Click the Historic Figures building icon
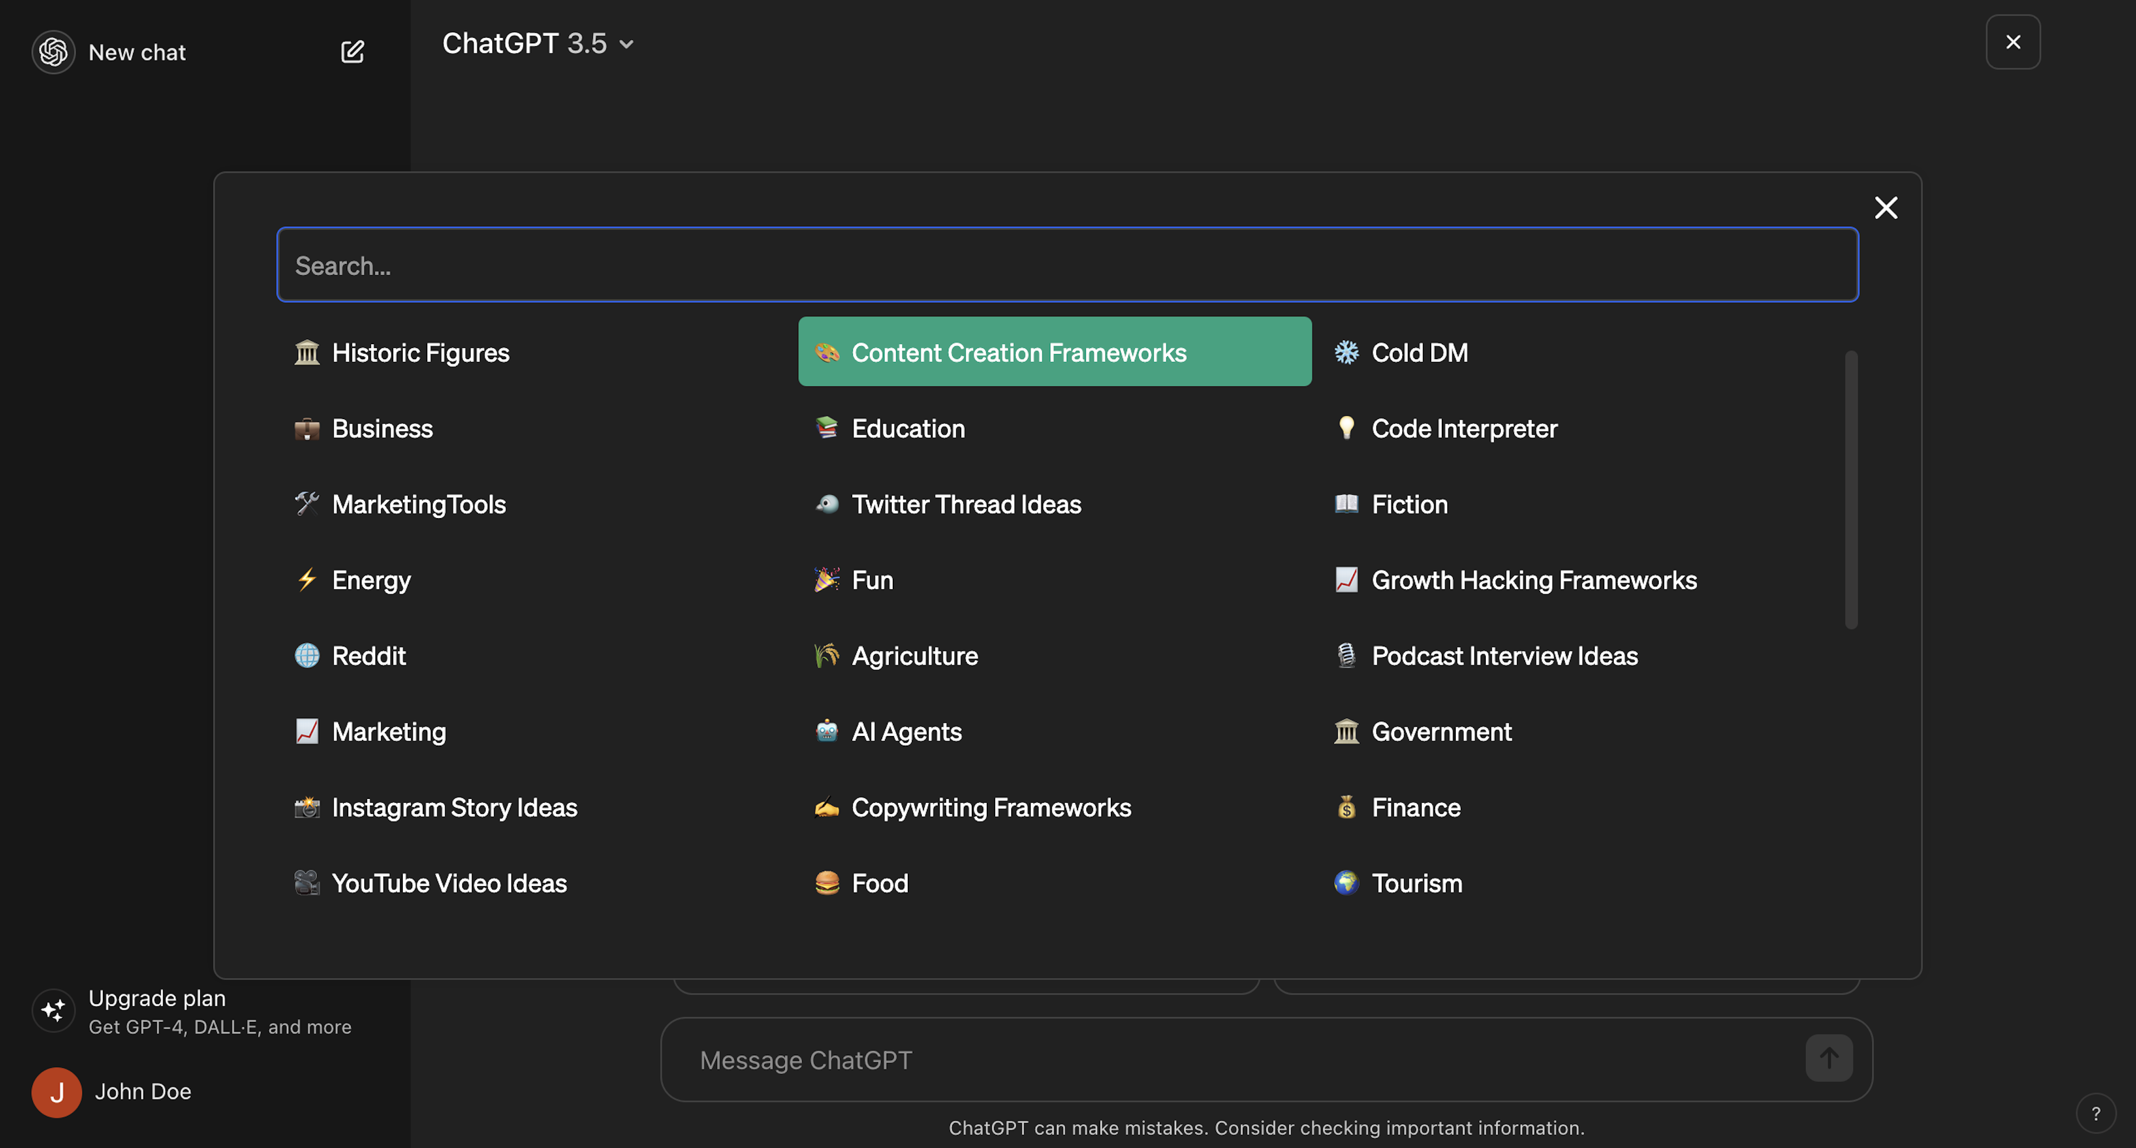 (307, 352)
